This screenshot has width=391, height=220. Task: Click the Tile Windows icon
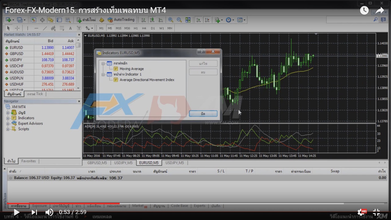[188, 20]
